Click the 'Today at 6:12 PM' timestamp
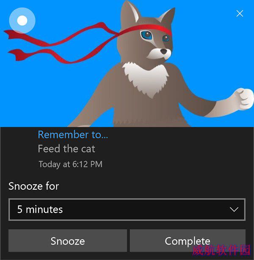Image resolution: width=254 pixels, height=260 pixels. pyautogui.click(x=70, y=164)
